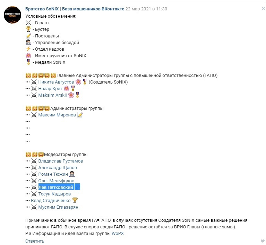Go to Александр Щапов profile

[x=58, y=167]
